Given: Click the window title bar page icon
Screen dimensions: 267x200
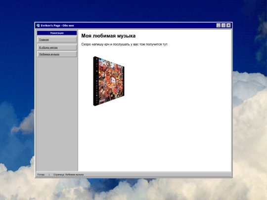Looking at the screenshot, I should (x=38, y=26).
